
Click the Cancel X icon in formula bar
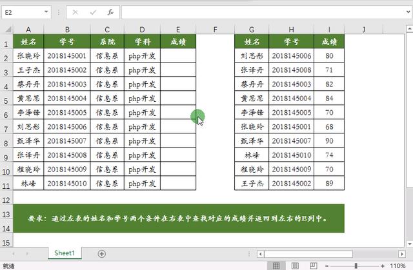[x=76, y=12]
